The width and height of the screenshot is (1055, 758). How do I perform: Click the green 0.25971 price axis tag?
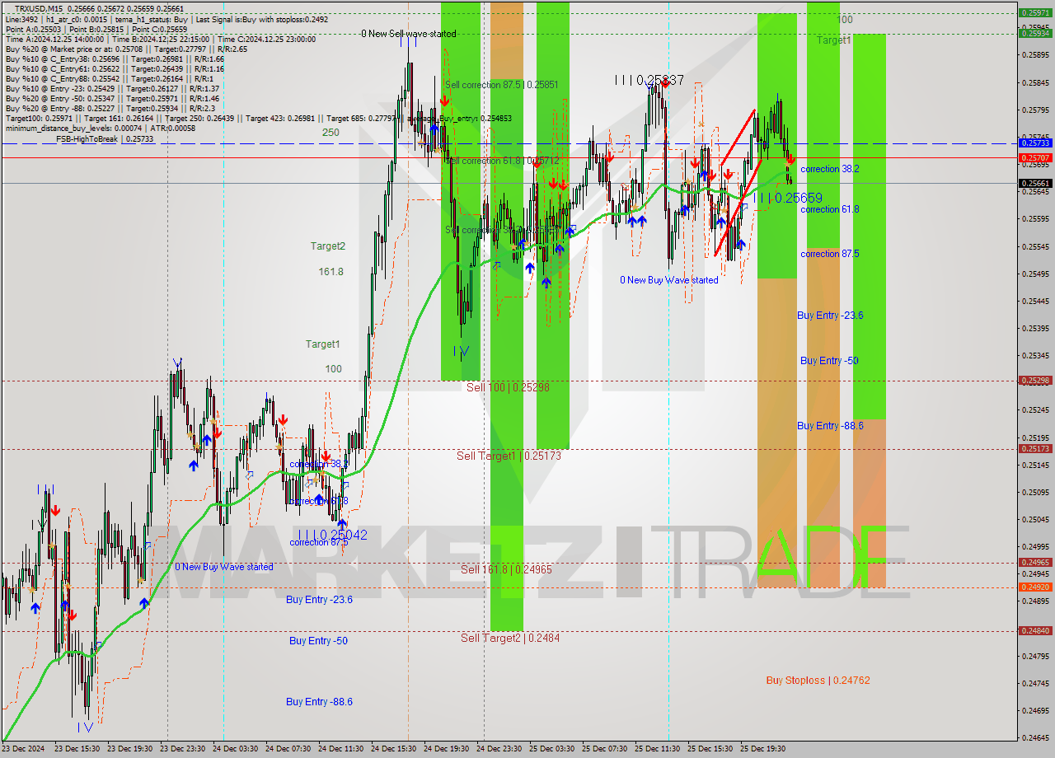pos(1035,13)
